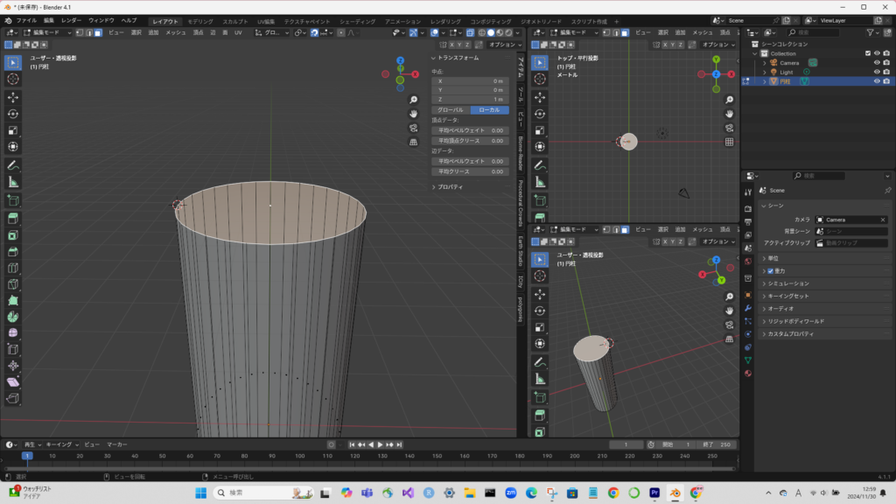
Task: Pick the Annotate pencil tool in main viewport
Action: (13, 164)
